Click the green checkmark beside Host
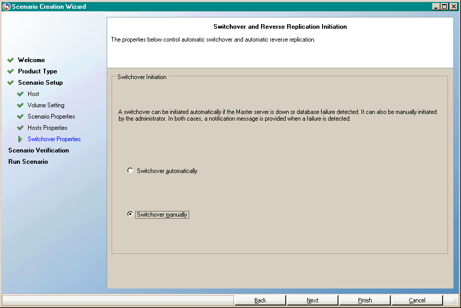The image size is (461, 308). click(x=21, y=94)
